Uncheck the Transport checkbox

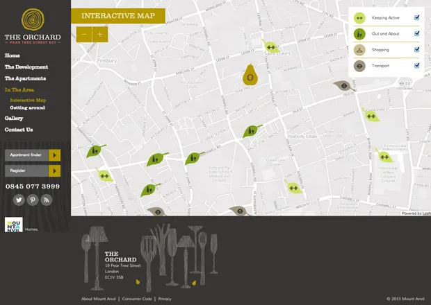point(417,65)
